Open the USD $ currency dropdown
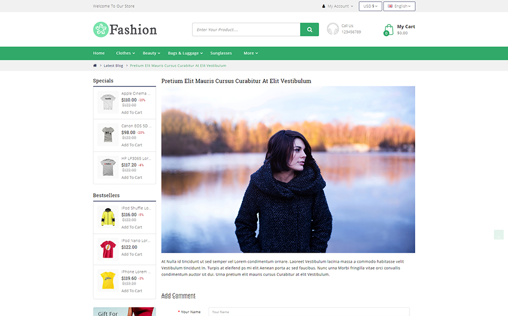508x316 pixels. coord(370,6)
